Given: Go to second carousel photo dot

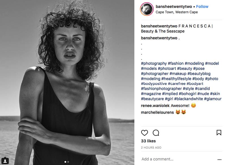Looking at the screenshot, I should tap(68, 162).
